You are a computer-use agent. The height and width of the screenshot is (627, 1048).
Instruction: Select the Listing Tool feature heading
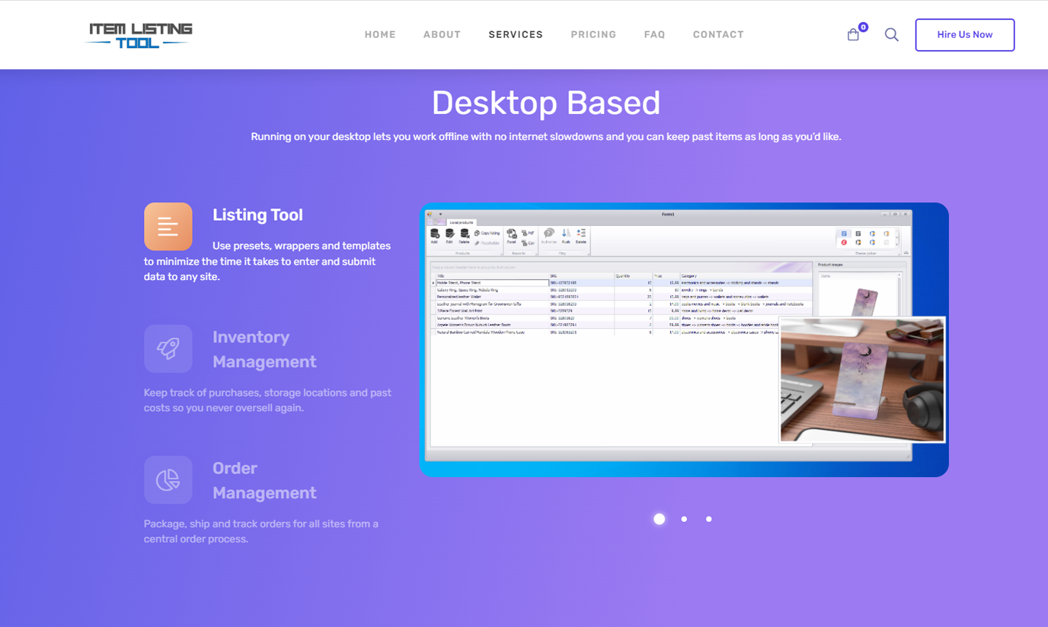tap(257, 215)
